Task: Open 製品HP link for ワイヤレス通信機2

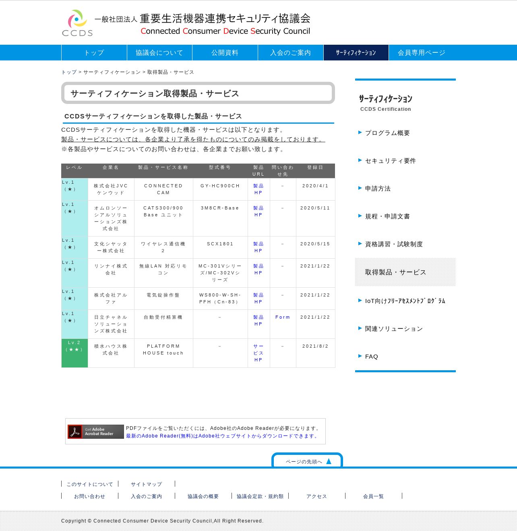Action: click(x=258, y=247)
